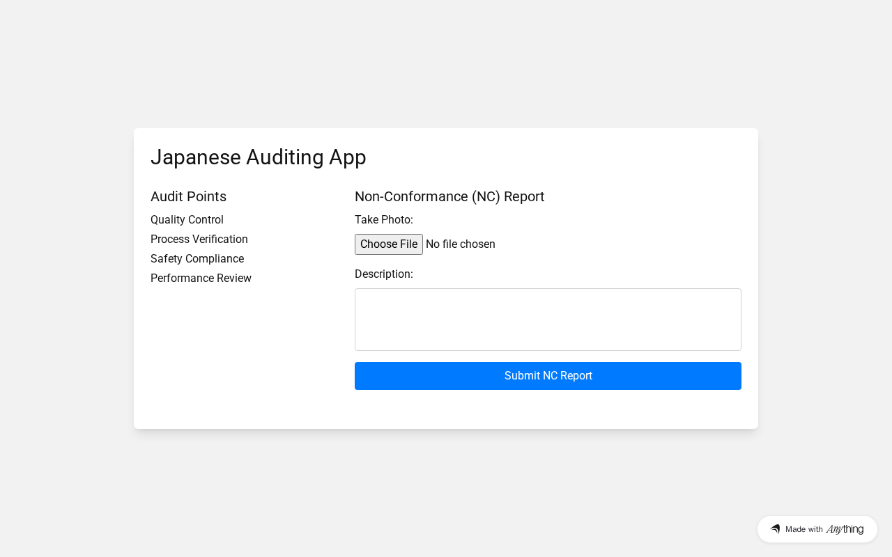The image size is (892, 557).
Task: Click the gray page background above the card
Action: (x=446, y=63)
